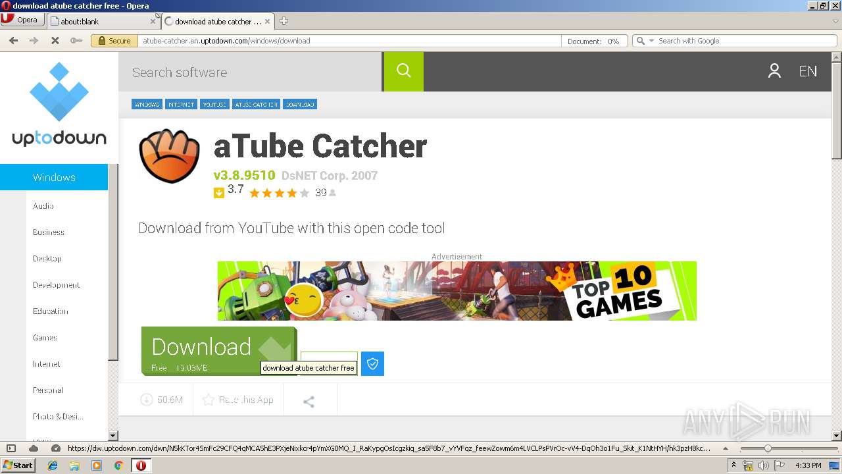Open the Audio category
Viewport: 842px width, 474px height.
(x=43, y=206)
